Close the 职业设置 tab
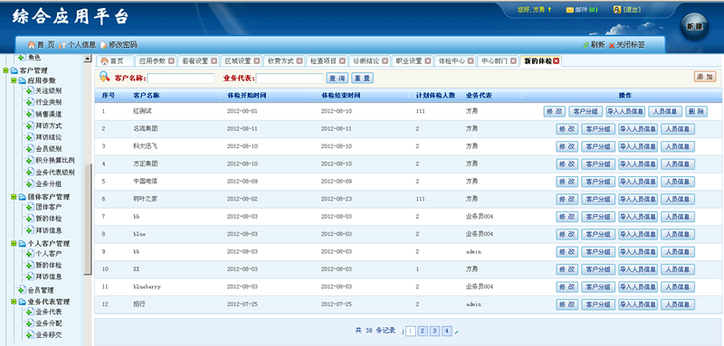 coord(427,61)
